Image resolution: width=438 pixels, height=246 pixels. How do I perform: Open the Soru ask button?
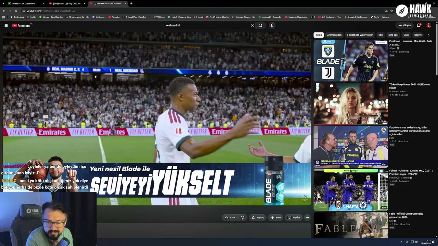276,218
